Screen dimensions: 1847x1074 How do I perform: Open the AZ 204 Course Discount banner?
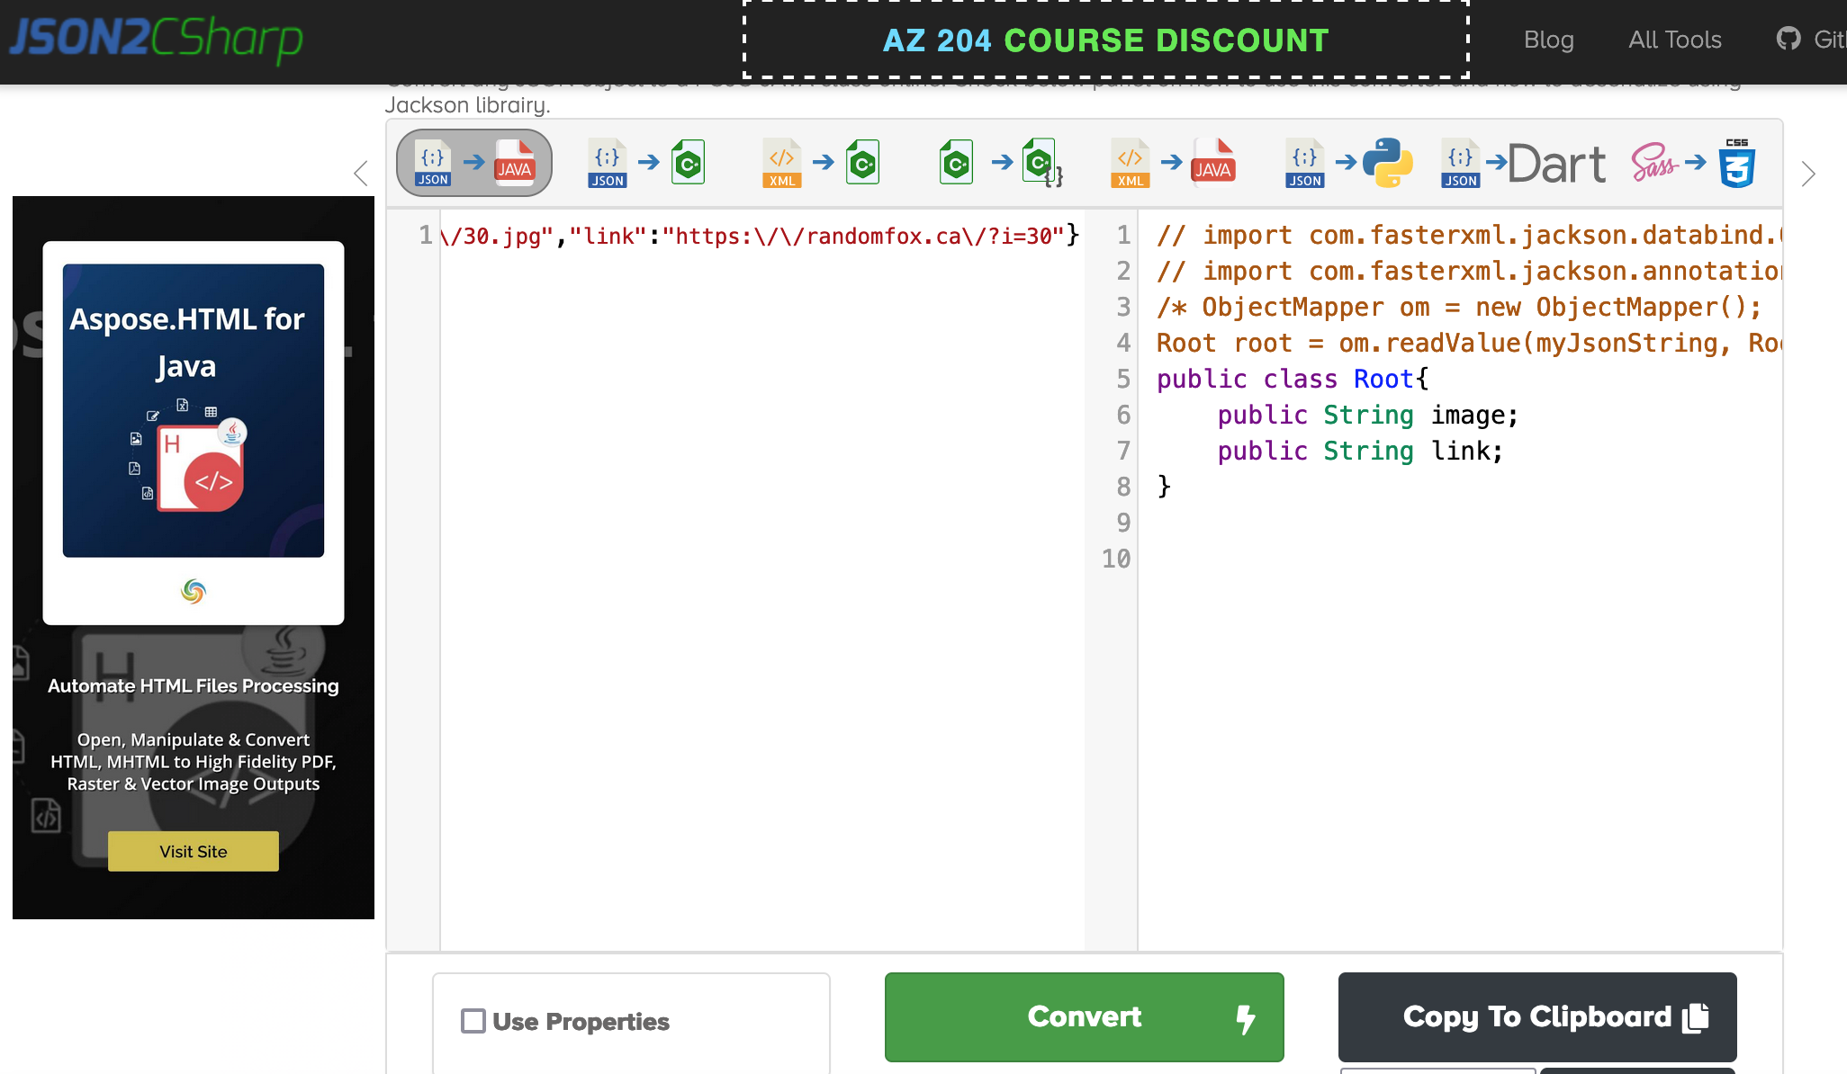[x=1105, y=40]
